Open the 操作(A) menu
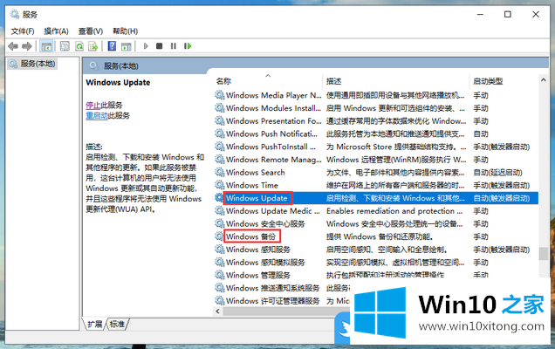The width and height of the screenshot is (555, 349). [56, 31]
